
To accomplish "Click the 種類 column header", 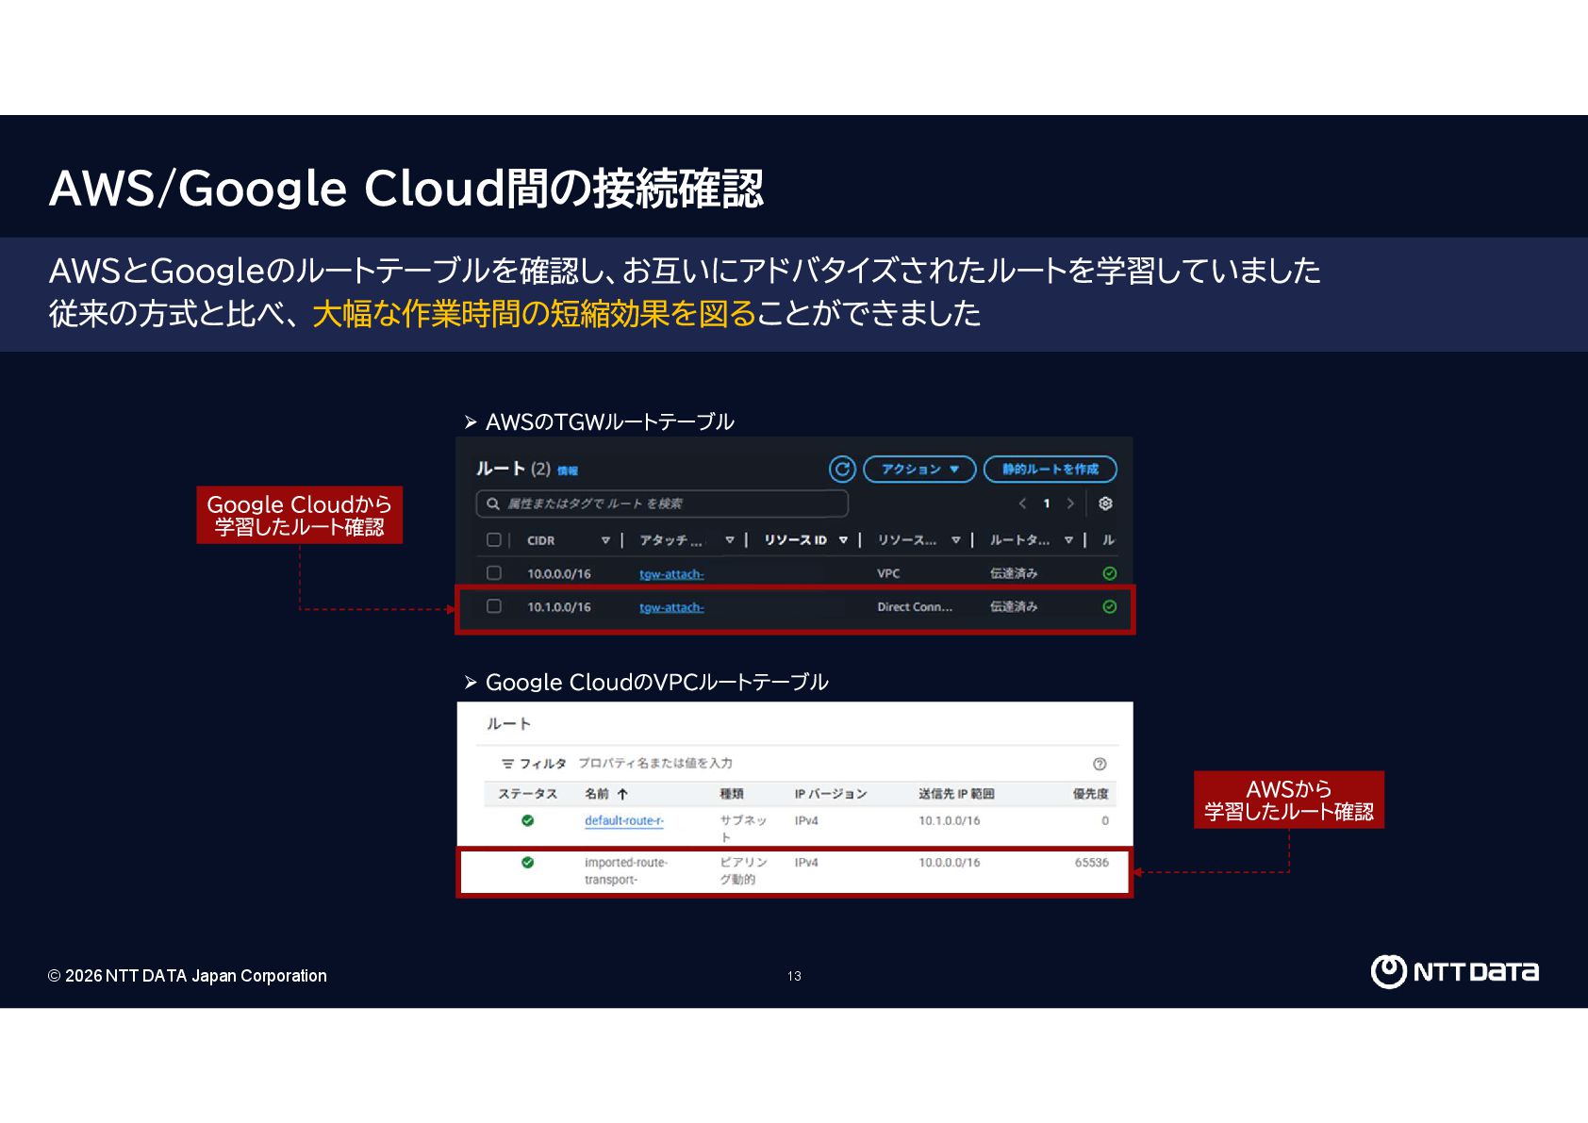I will point(732,794).
